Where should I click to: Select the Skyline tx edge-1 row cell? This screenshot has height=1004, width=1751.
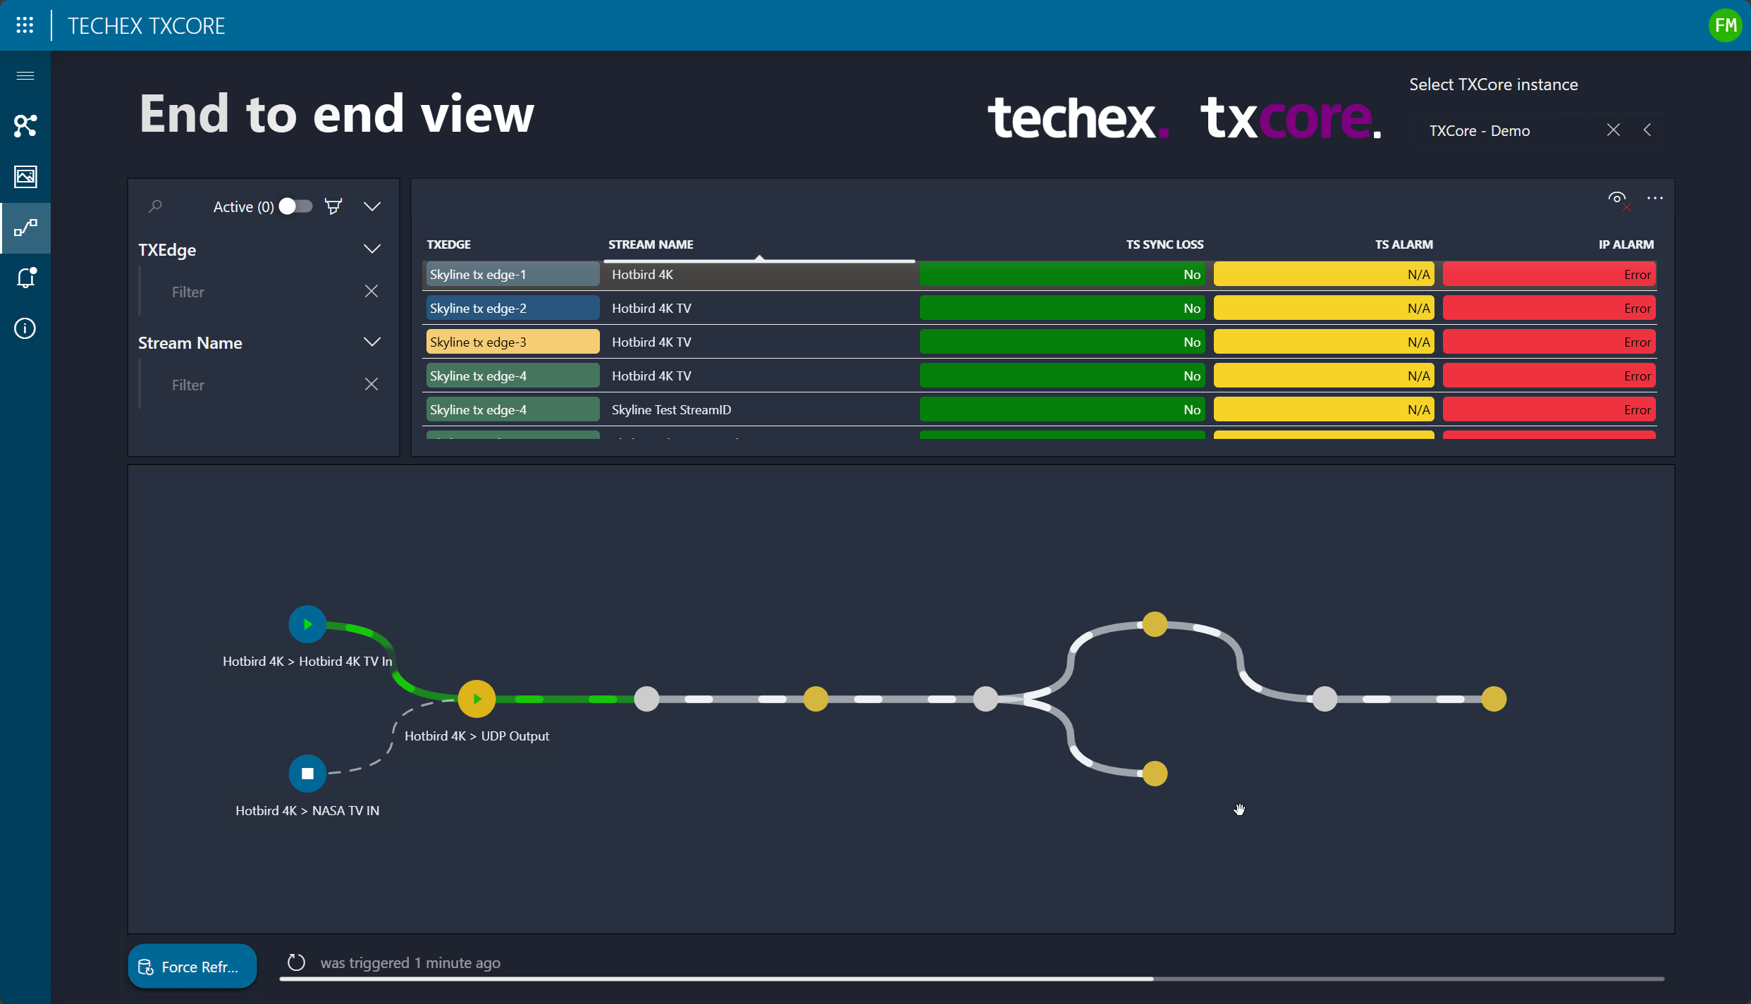512,275
